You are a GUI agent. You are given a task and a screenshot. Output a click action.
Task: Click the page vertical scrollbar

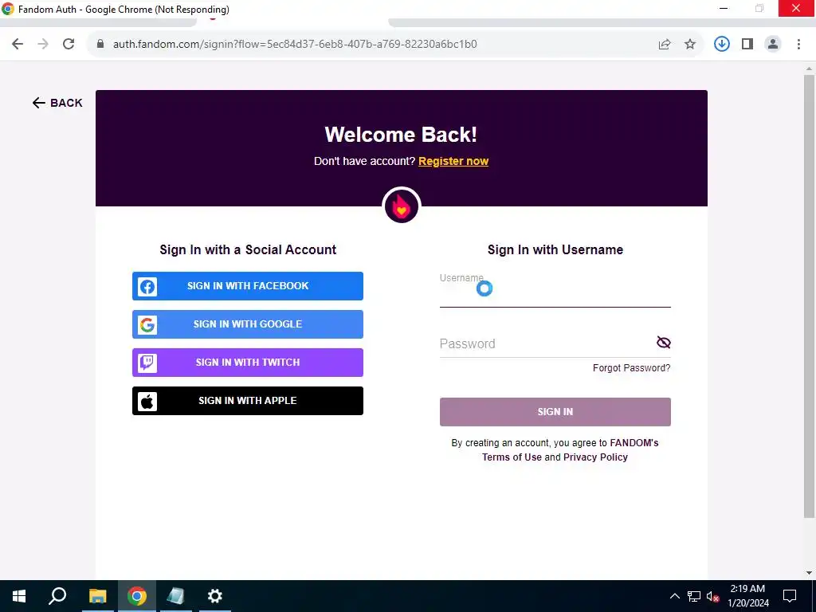point(809,296)
